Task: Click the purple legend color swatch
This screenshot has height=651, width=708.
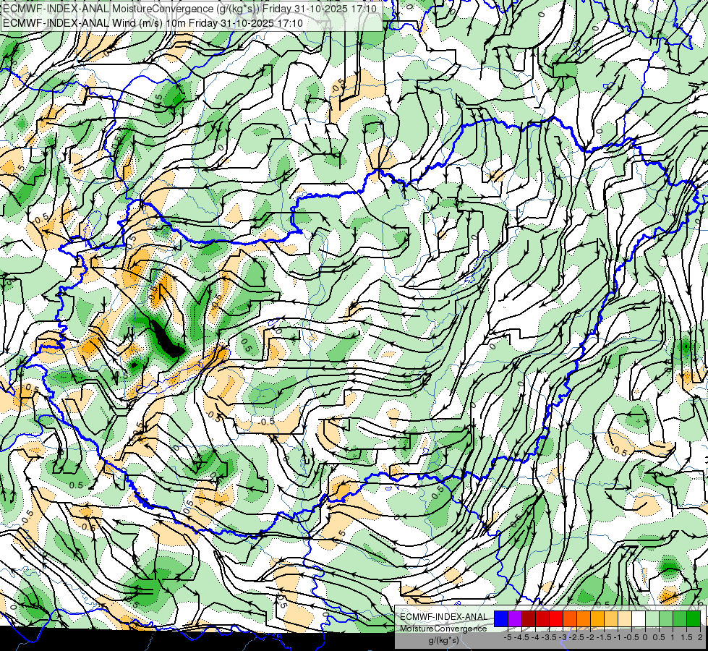Action: click(x=515, y=618)
